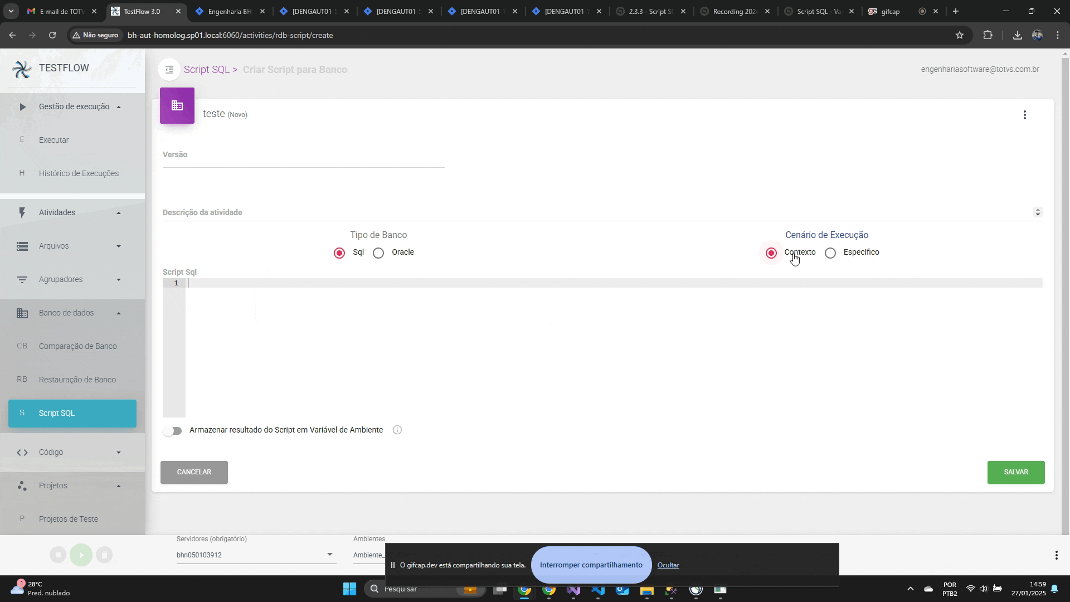The height and width of the screenshot is (602, 1070).
Task: Click the info icon beside variable toggle
Action: (397, 430)
